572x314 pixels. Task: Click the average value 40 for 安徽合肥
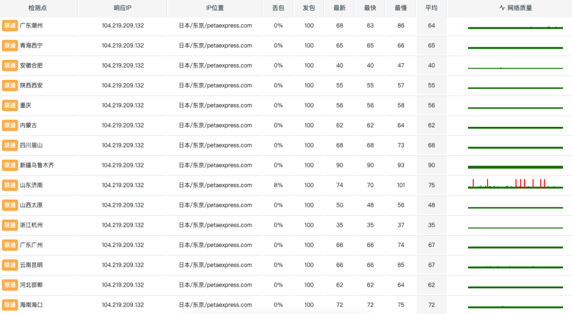pos(431,65)
